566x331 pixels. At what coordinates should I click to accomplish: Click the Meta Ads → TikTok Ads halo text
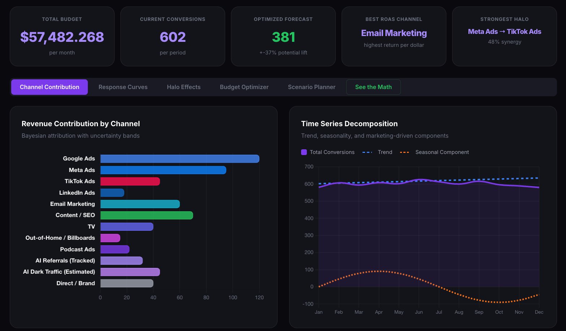pos(505,32)
